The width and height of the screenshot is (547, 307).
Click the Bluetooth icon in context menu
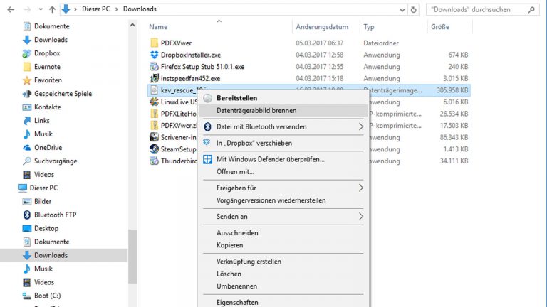point(208,127)
